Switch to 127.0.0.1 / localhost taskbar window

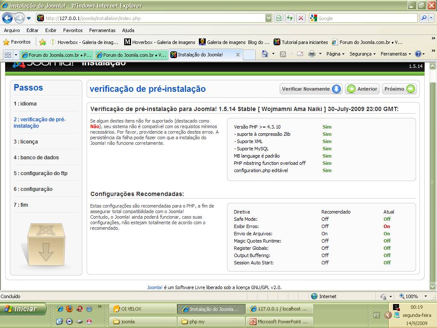click(280, 309)
